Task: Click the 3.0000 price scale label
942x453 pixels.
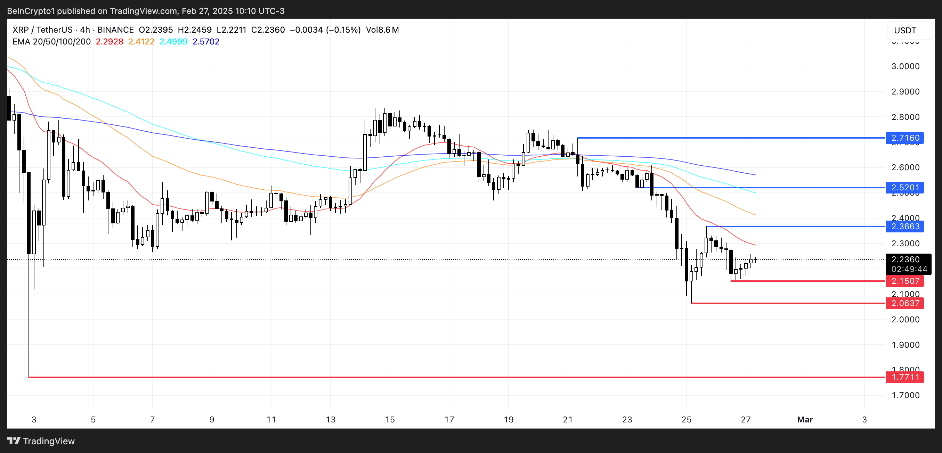Action: point(905,66)
